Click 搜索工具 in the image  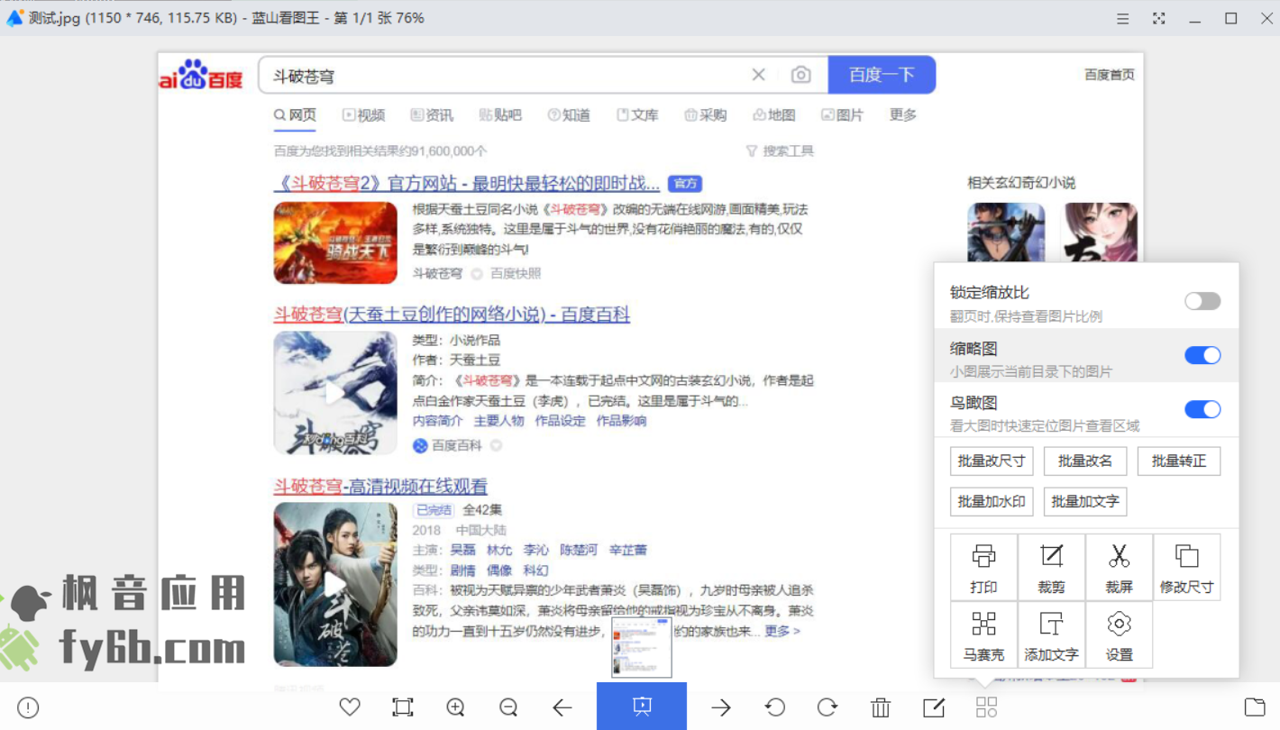pyautogui.click(x=781, y=151)
